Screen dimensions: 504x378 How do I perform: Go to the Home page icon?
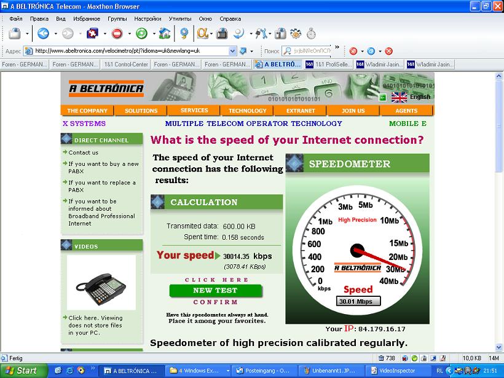pos(165,33)
